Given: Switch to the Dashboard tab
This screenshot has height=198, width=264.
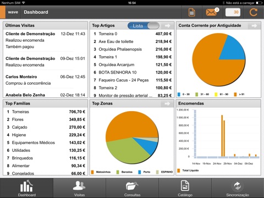Looking at the screenshot, I should (26, 188).
